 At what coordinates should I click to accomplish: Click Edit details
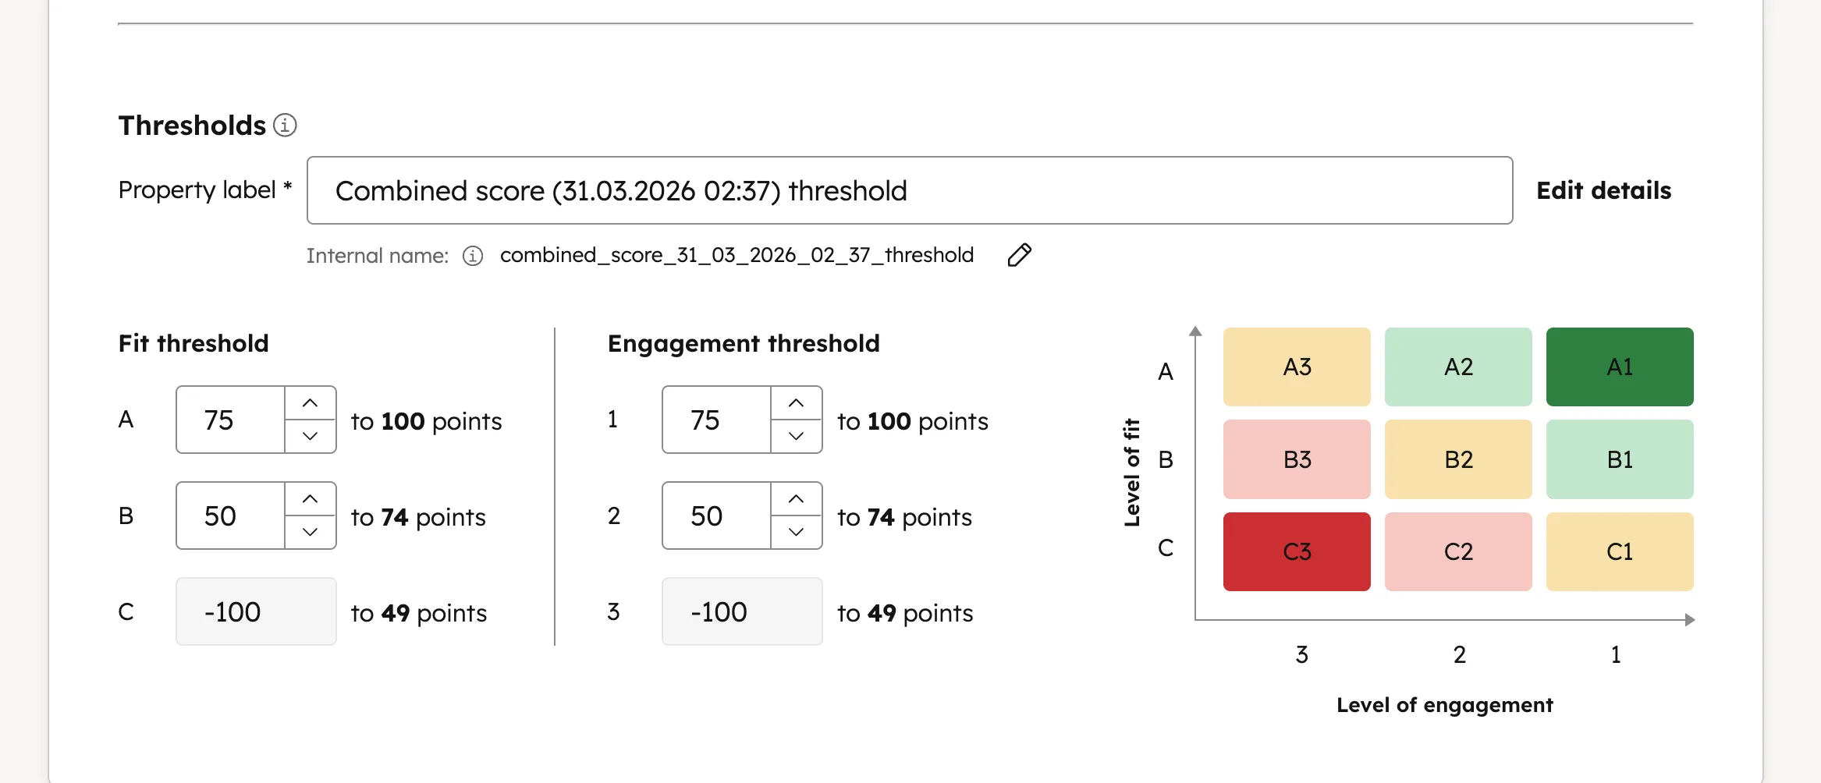(1604, 190)
